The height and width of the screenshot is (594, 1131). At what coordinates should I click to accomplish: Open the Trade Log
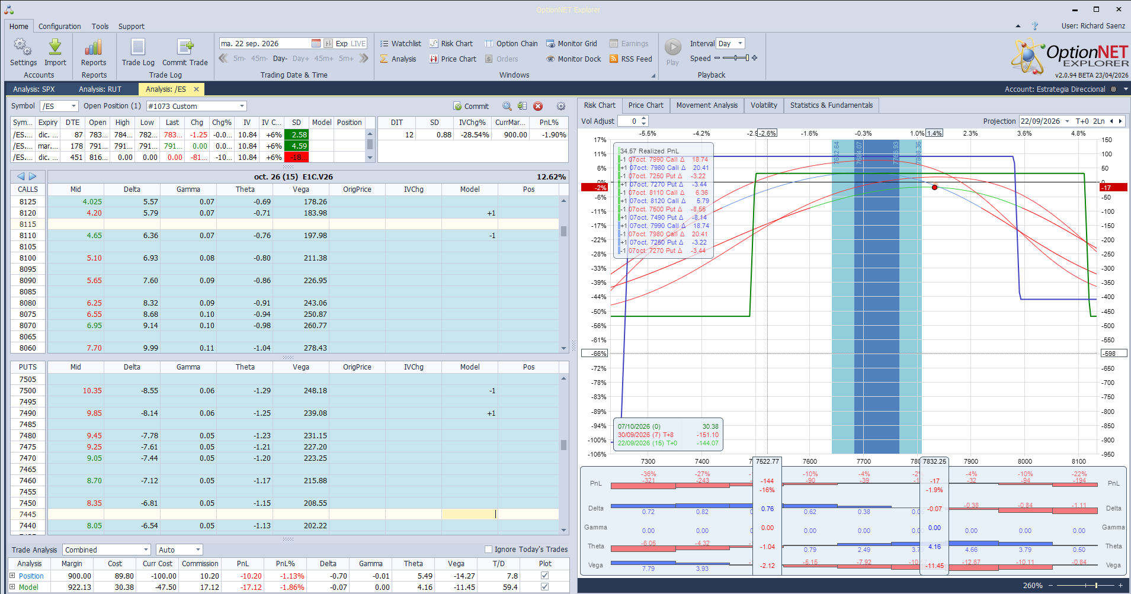coord(138,52)
